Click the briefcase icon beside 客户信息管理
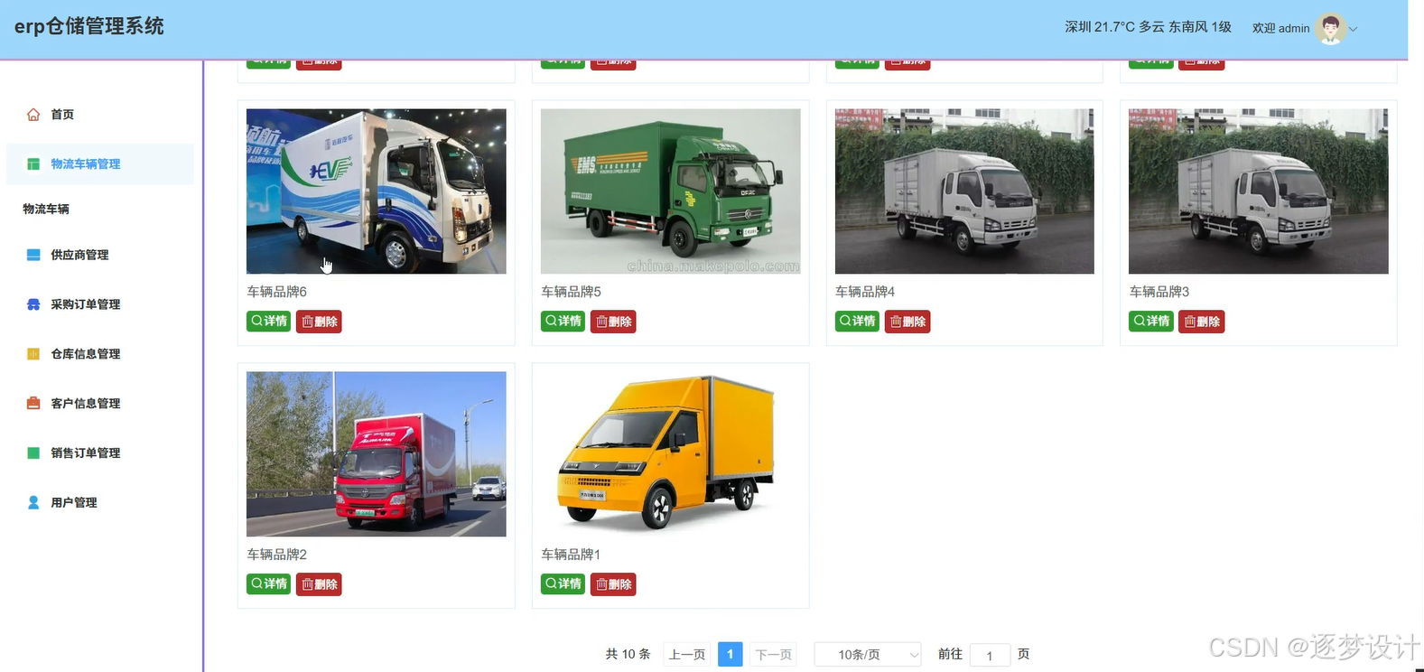 coord(33,404)
